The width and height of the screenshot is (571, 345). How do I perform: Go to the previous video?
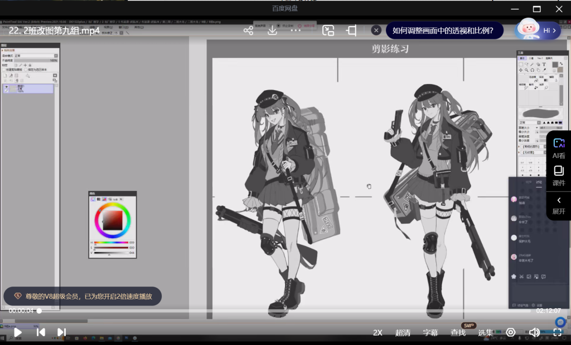(41, 332)
